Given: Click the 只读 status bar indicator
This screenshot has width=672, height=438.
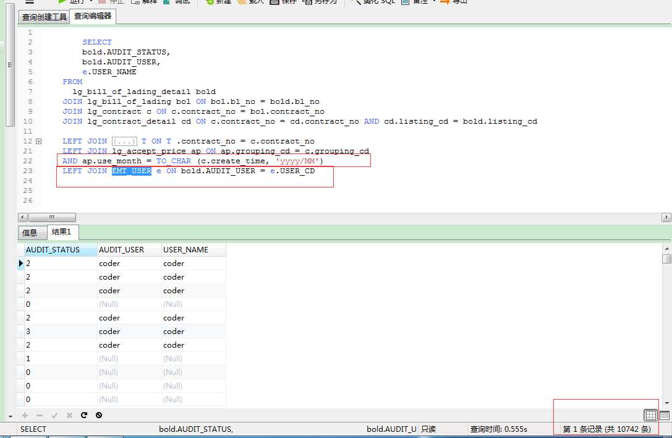Looking at the screenshot, I should pos(428,429).
